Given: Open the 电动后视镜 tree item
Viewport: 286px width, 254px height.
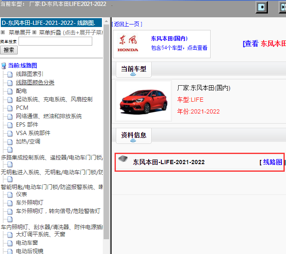Looking at the screenshot, I should (29, 251).
